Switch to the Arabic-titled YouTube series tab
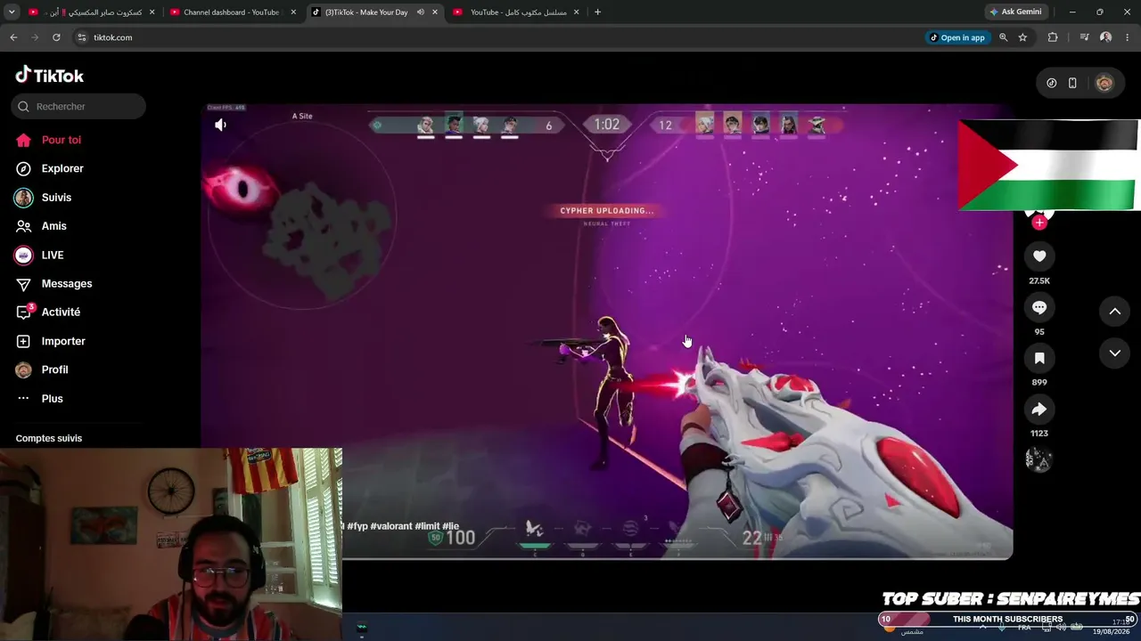 click(518, 12)
